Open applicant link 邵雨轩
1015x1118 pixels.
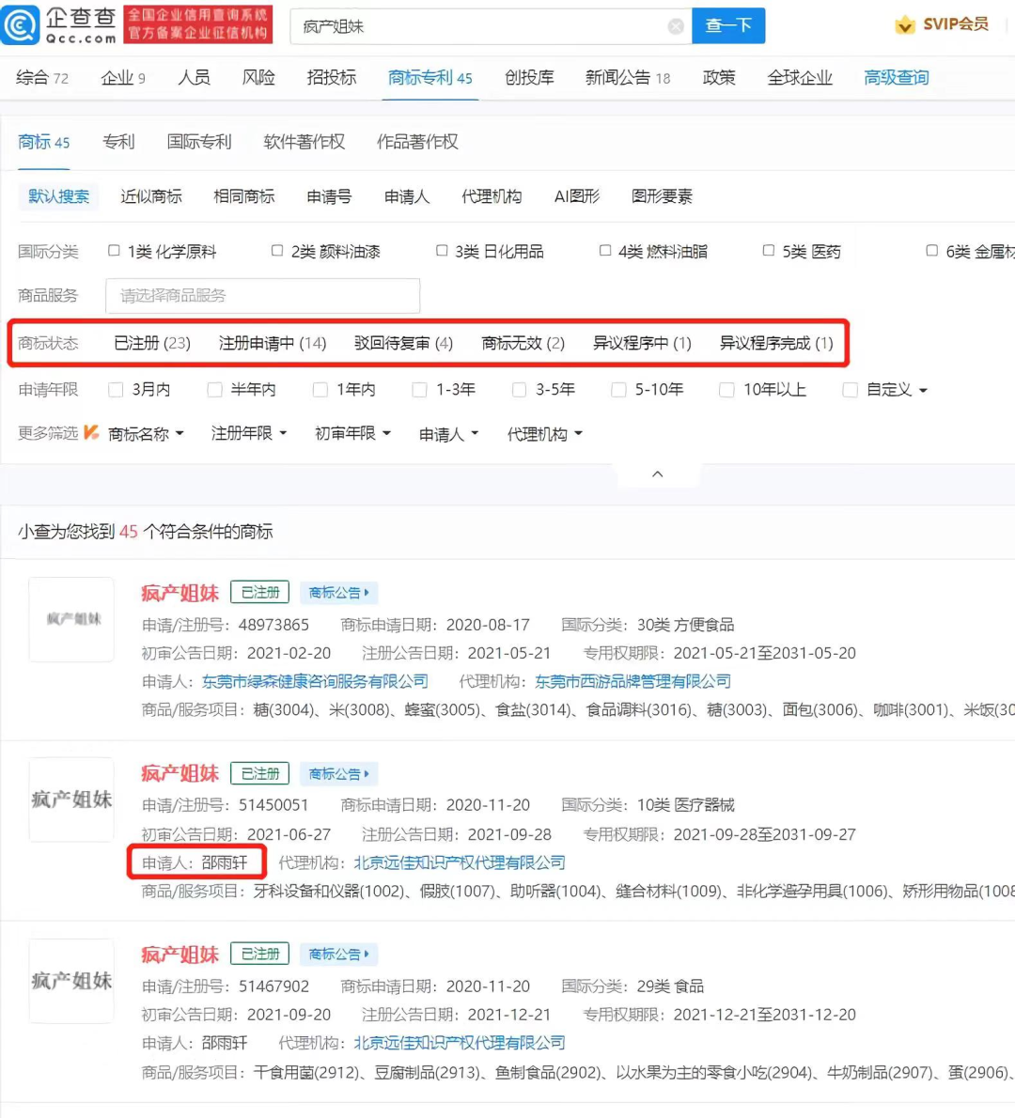click(x=224, y=862)
